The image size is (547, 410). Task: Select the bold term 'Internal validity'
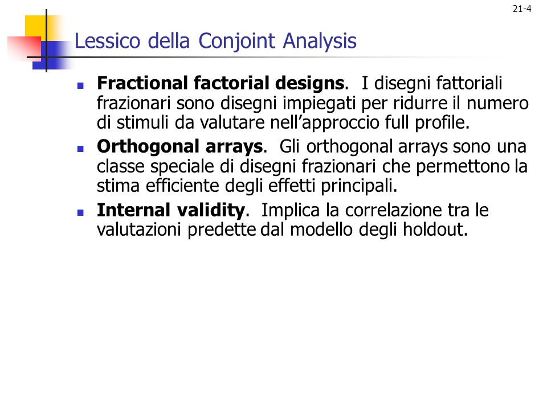pyautogui.click(x=171, y=210)
